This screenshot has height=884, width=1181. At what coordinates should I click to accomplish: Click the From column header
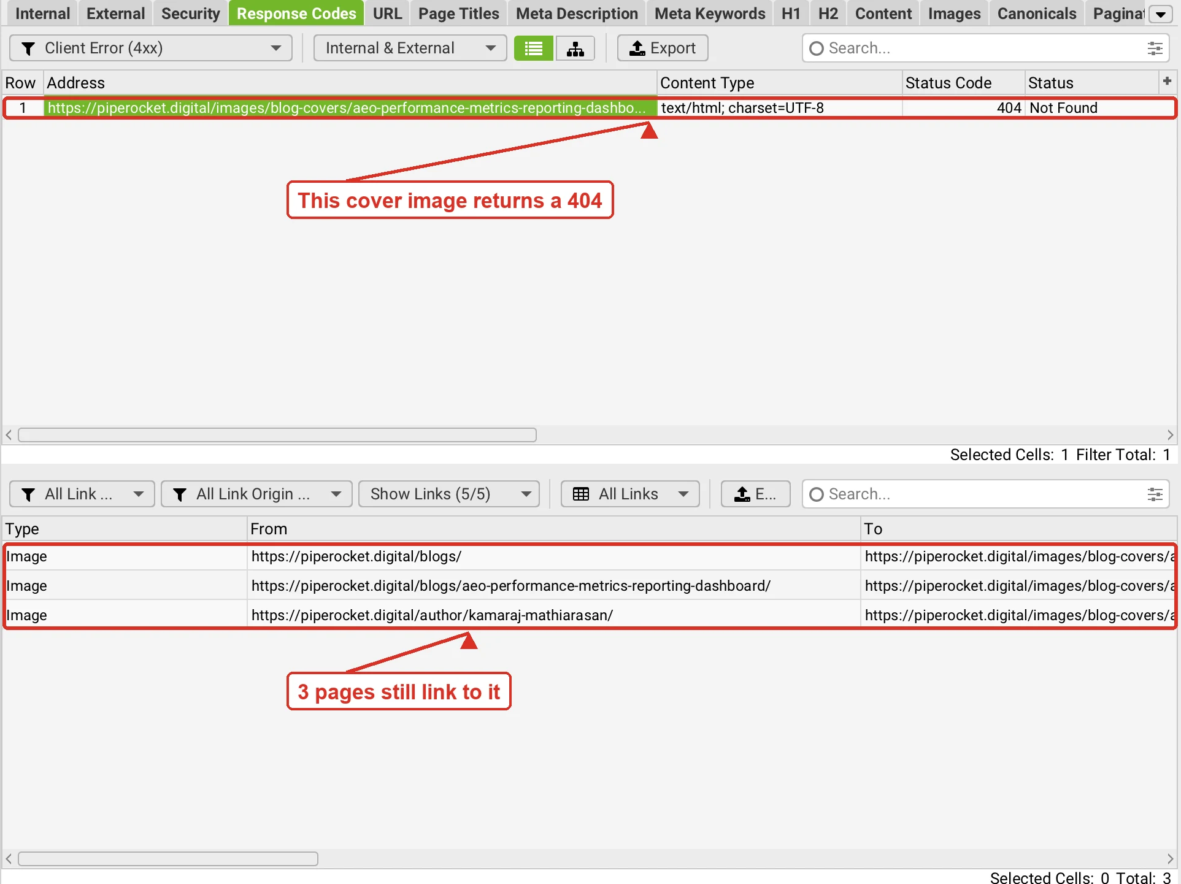click(553, 529)
